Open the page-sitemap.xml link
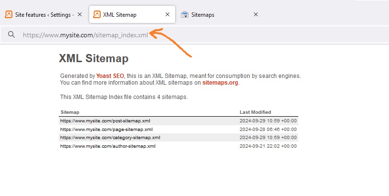 pyautogui.click(x=106, y=129)
